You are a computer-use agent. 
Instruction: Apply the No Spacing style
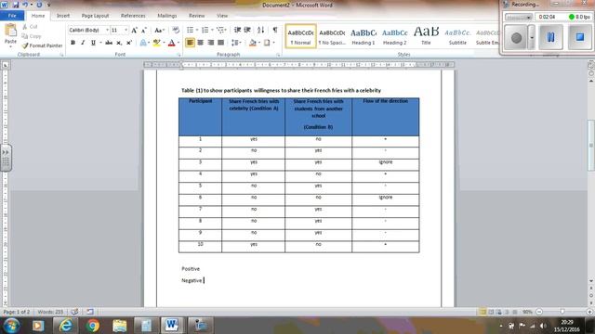[332, 36]
